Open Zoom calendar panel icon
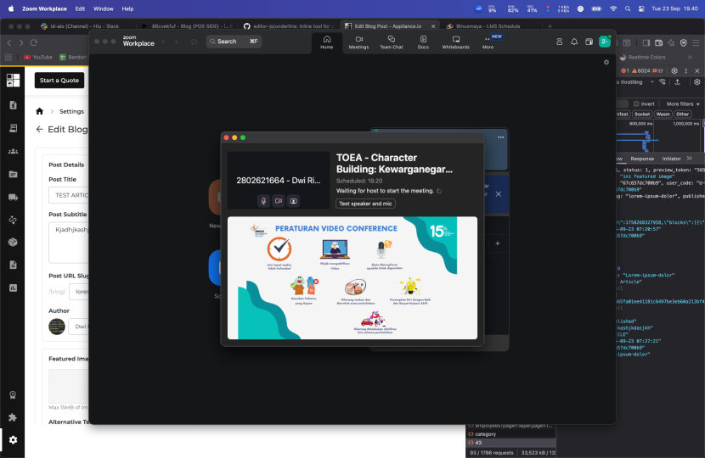The width and height of the screenshot is (705, 458). [589, 42]
